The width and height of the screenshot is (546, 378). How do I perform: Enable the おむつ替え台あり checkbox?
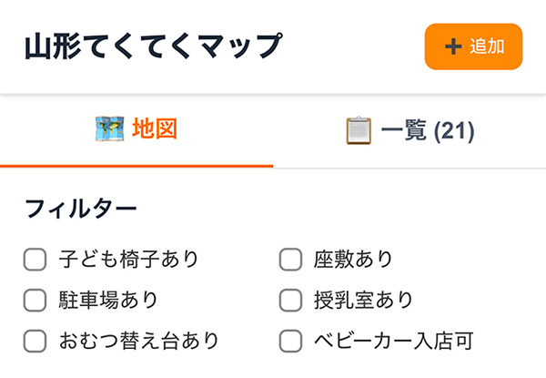pos(35,342)
